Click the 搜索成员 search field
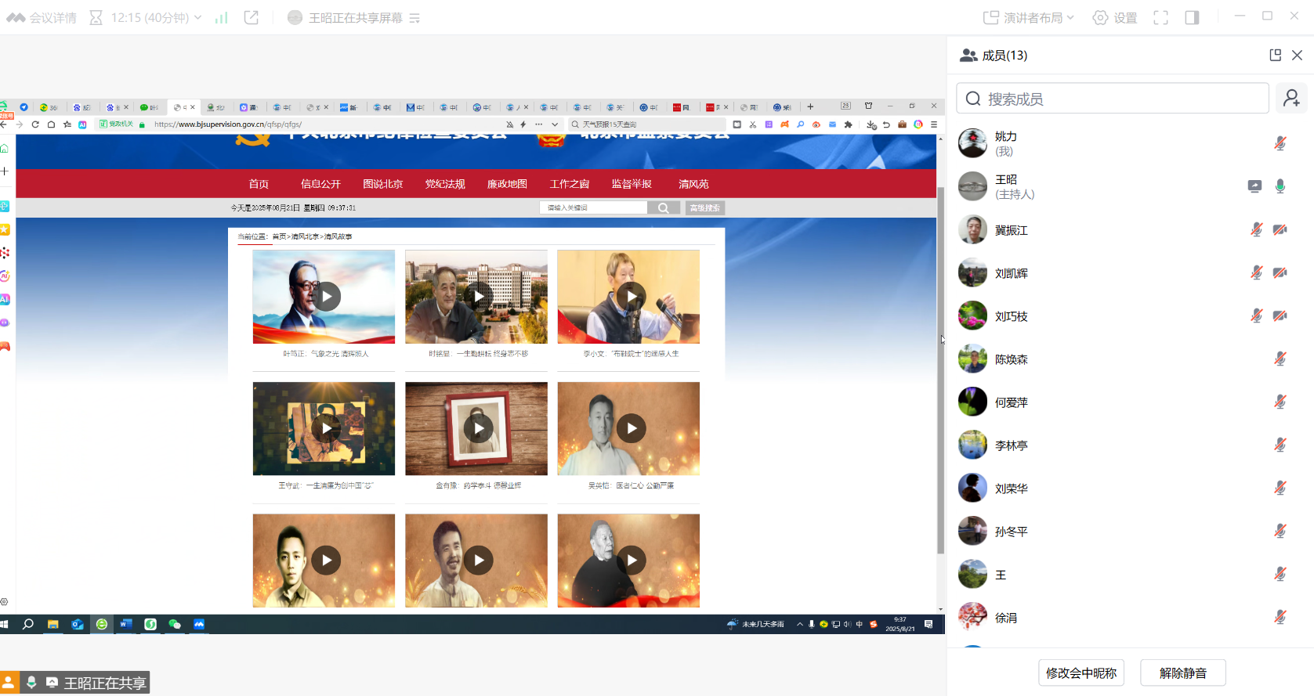The image size is (1314, 696). point(1113,99)
